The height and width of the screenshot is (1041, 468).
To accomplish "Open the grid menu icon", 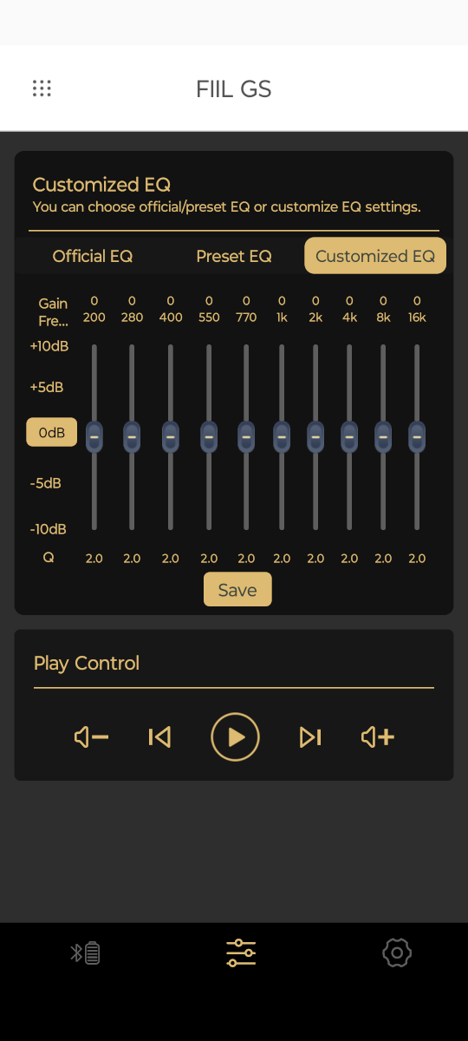I will coord(42,88).
